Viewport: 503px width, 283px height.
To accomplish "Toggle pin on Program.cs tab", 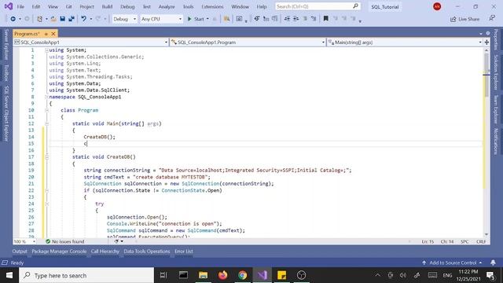I will point(46,34).
